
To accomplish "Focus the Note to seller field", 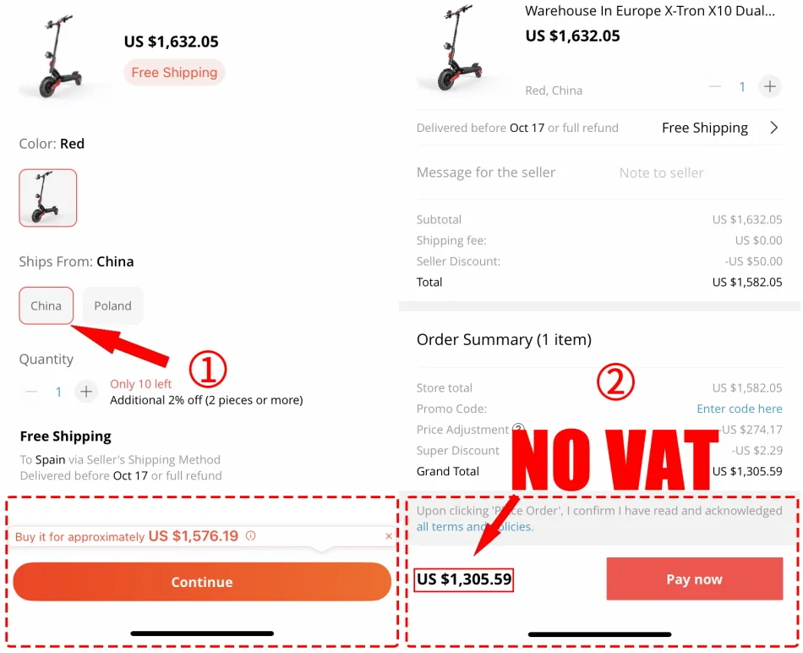I will pos(661,173).
